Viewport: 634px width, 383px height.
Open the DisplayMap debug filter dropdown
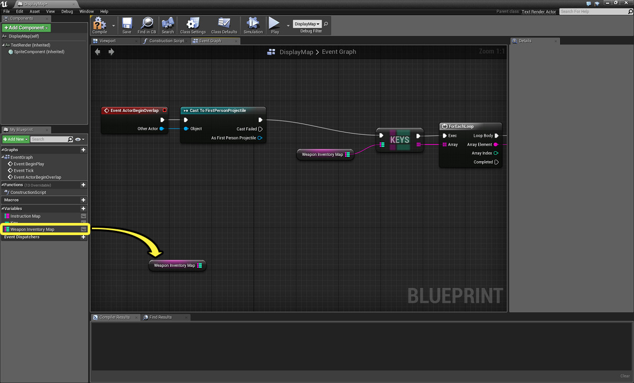pyautogui.click(x=307, y=24)
